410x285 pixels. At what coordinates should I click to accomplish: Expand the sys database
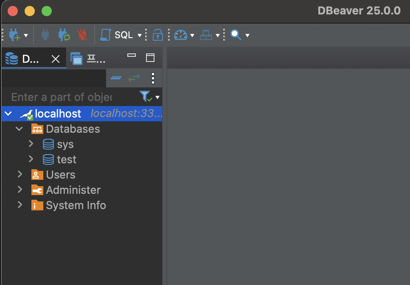(31, 144)
